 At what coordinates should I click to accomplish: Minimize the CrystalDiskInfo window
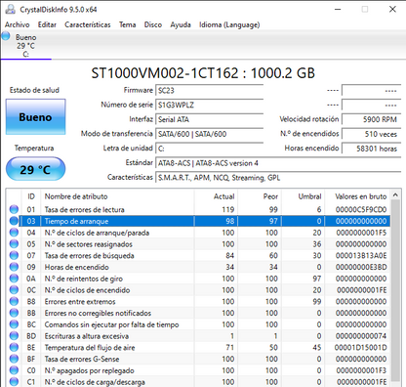point(338,9)
